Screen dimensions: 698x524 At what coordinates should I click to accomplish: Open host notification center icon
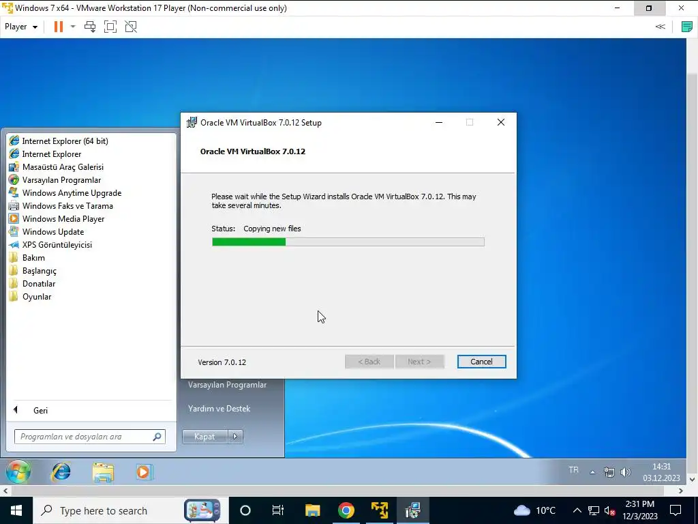tap(676, 510)
